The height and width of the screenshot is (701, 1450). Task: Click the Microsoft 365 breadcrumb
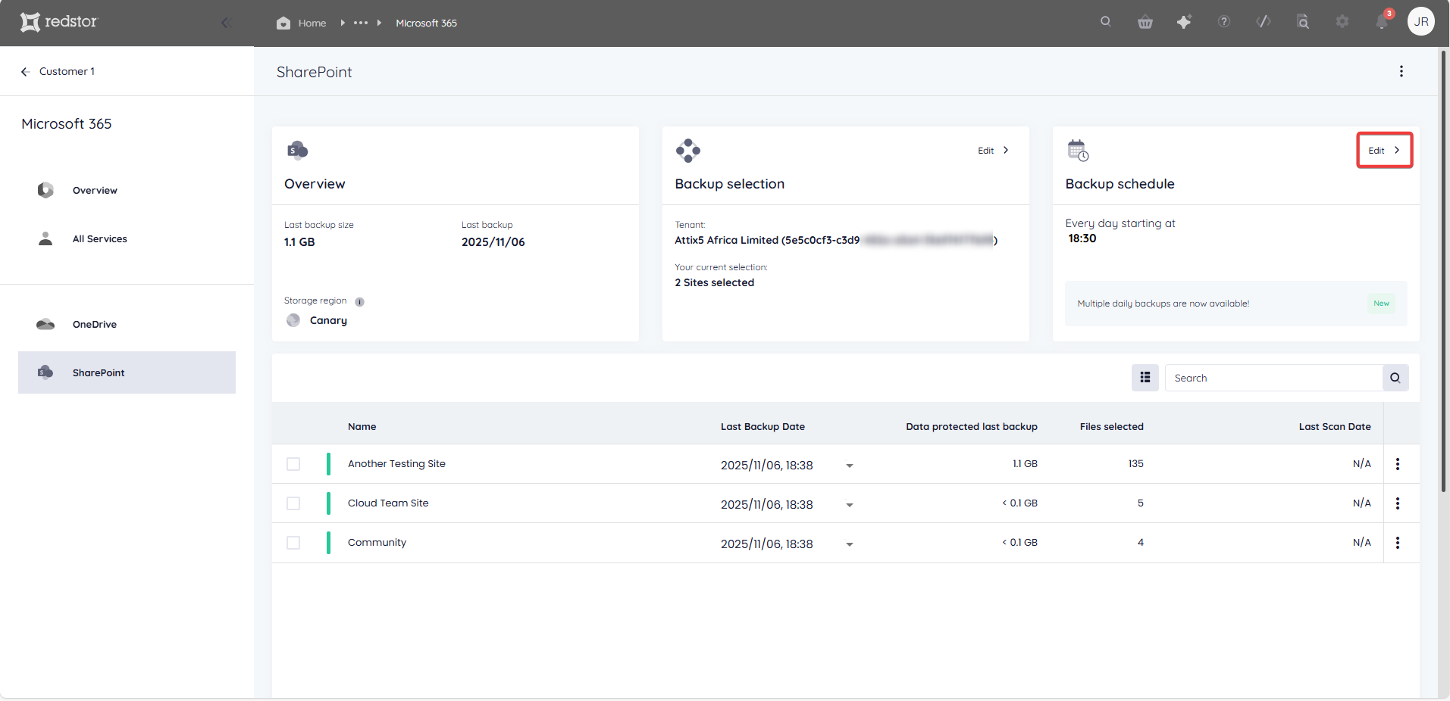tap(427, 23)
